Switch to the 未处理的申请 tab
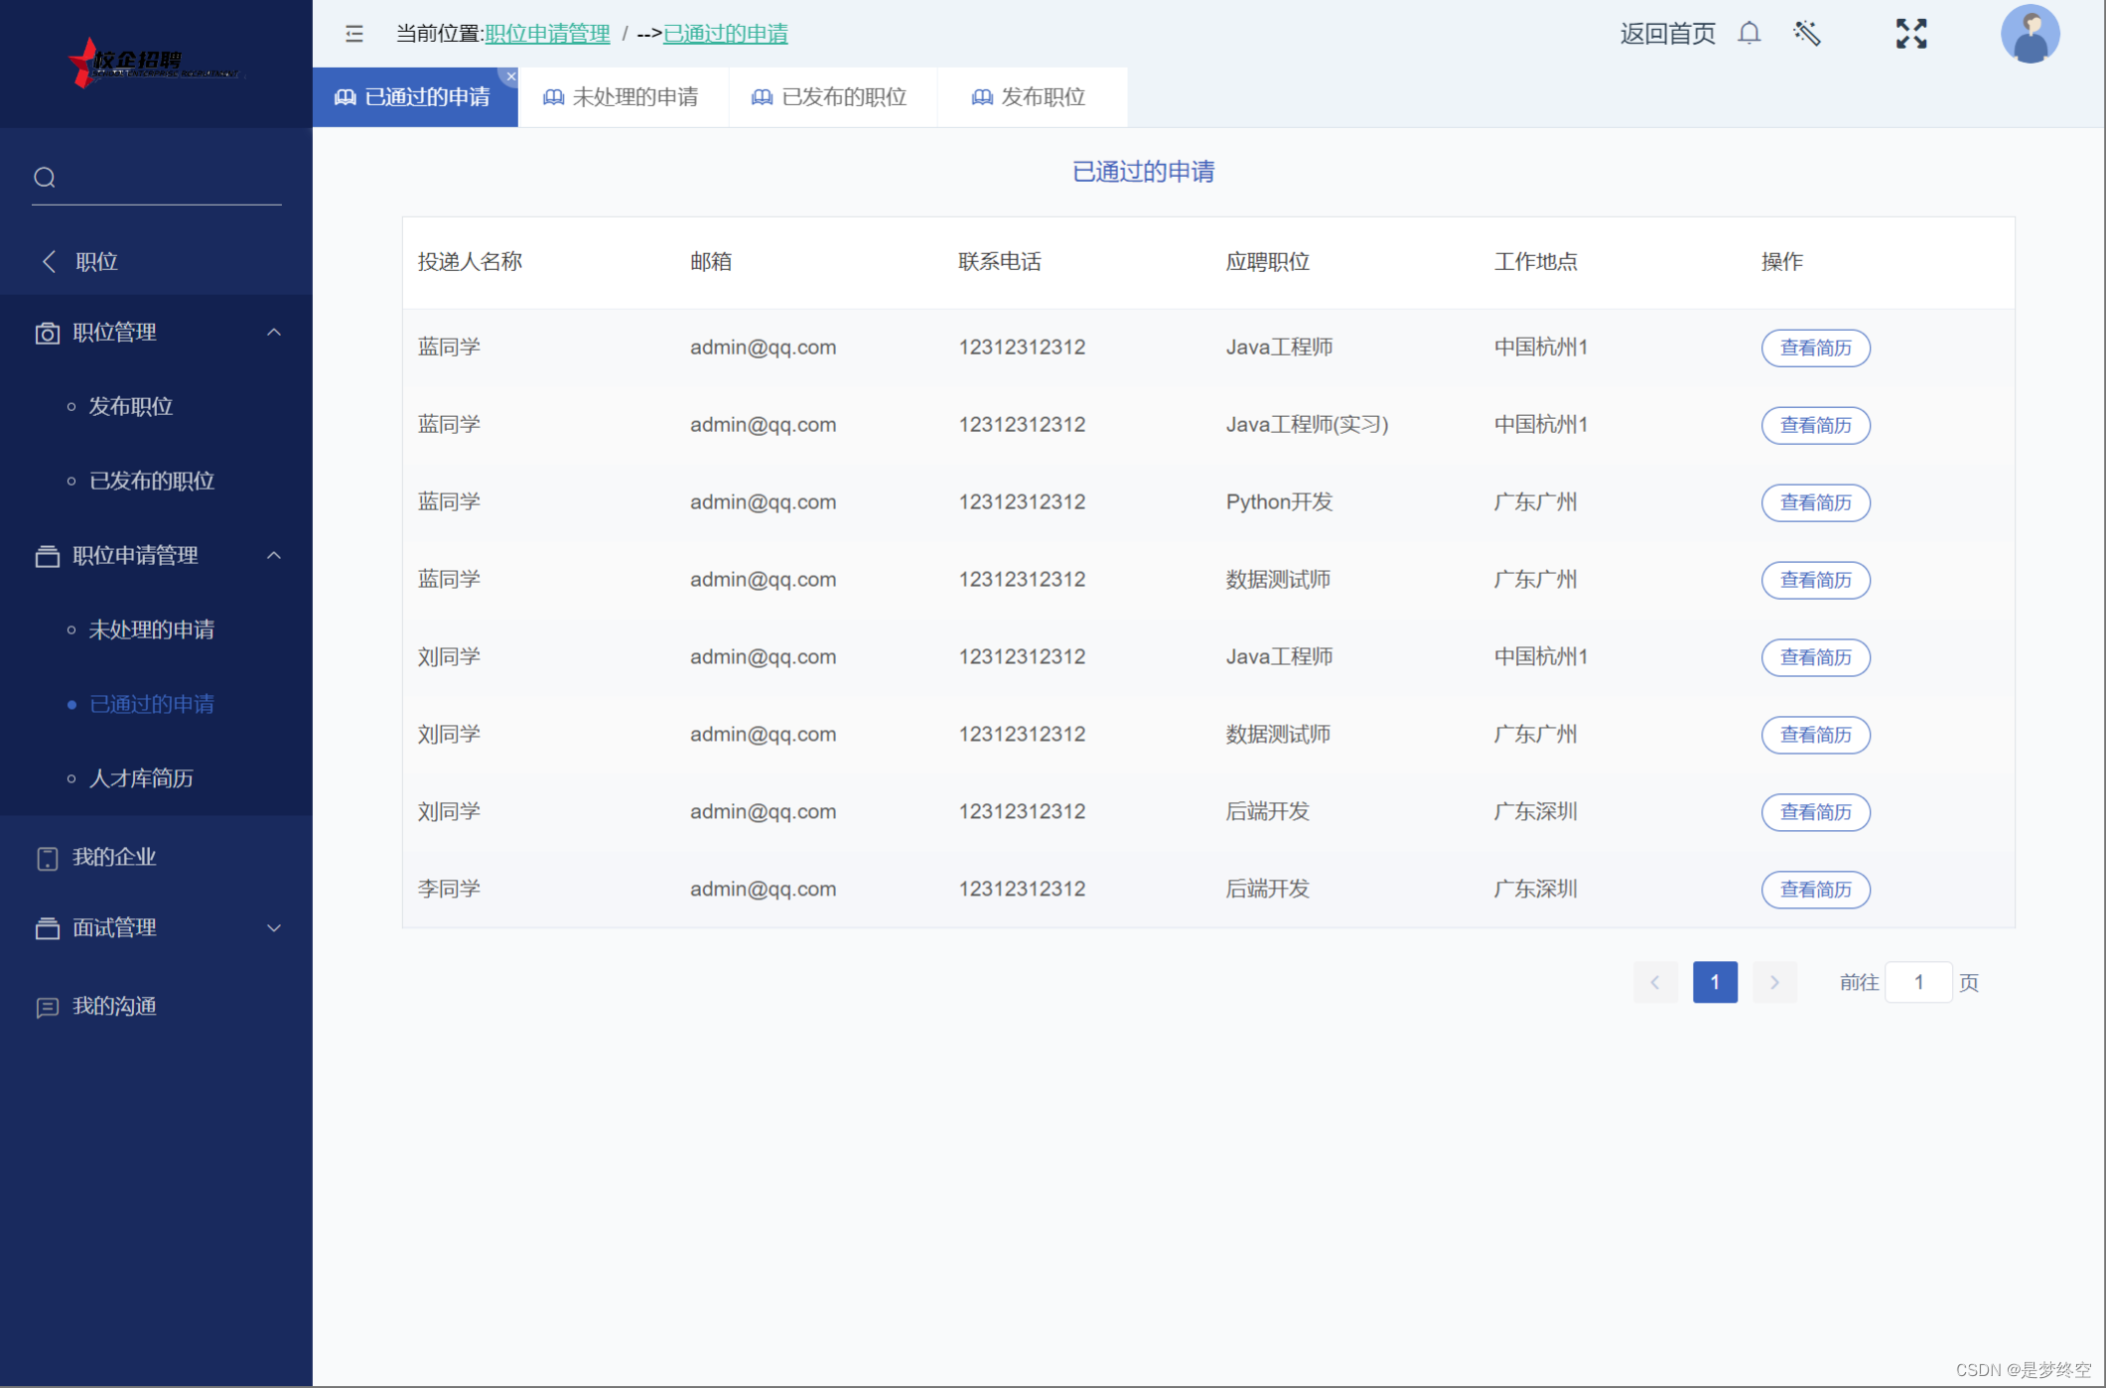 click(x=623, y=97)
